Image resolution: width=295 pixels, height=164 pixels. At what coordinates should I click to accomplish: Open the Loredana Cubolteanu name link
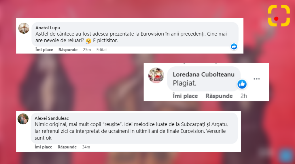click(x=204, y=74)
